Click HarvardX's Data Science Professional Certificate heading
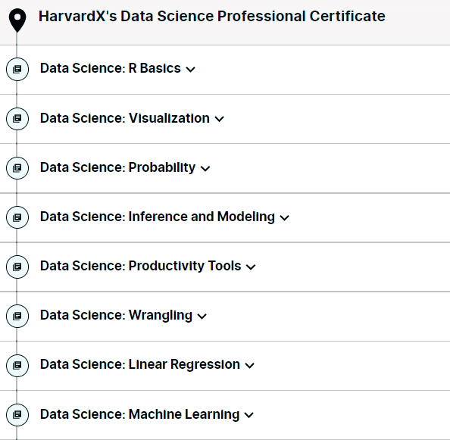This screenshot has height=440, width=450. click(212, 17)
